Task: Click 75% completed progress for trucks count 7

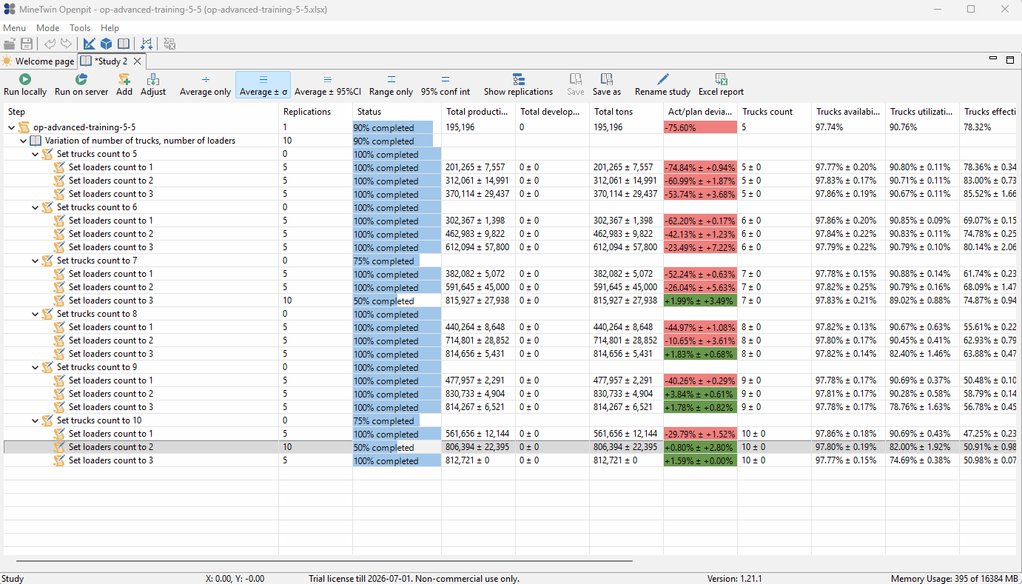Action: pos(397,261)
